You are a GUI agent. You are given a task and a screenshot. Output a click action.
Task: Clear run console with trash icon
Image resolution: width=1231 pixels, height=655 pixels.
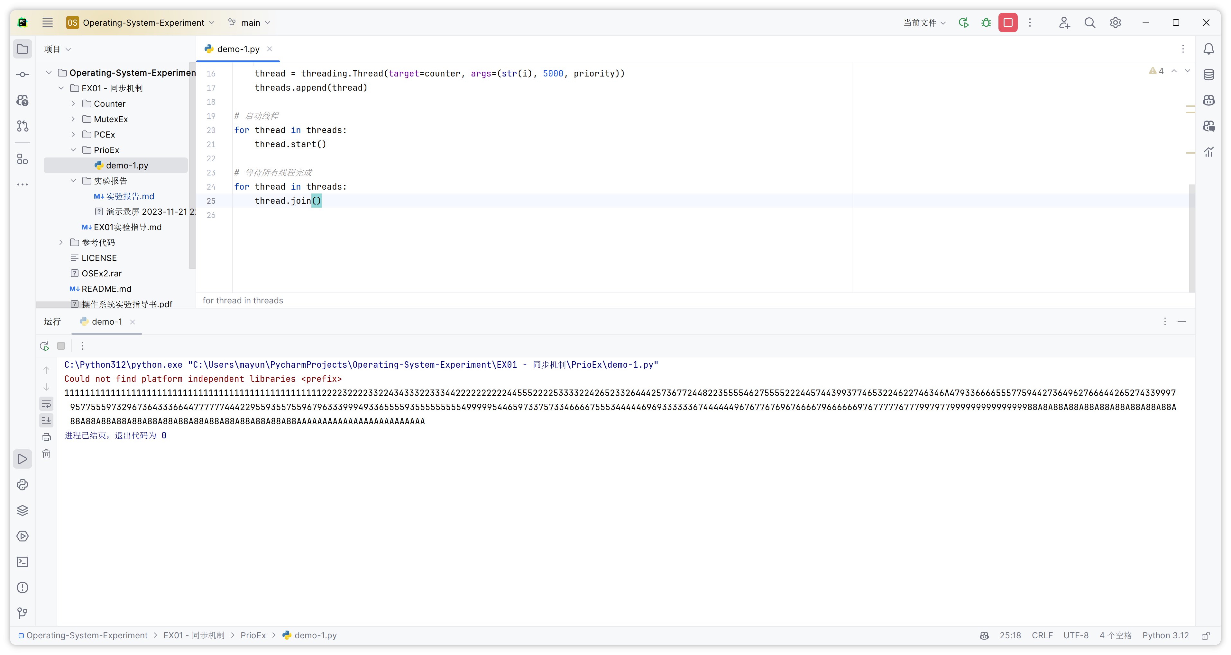click(x=46, y=454)
